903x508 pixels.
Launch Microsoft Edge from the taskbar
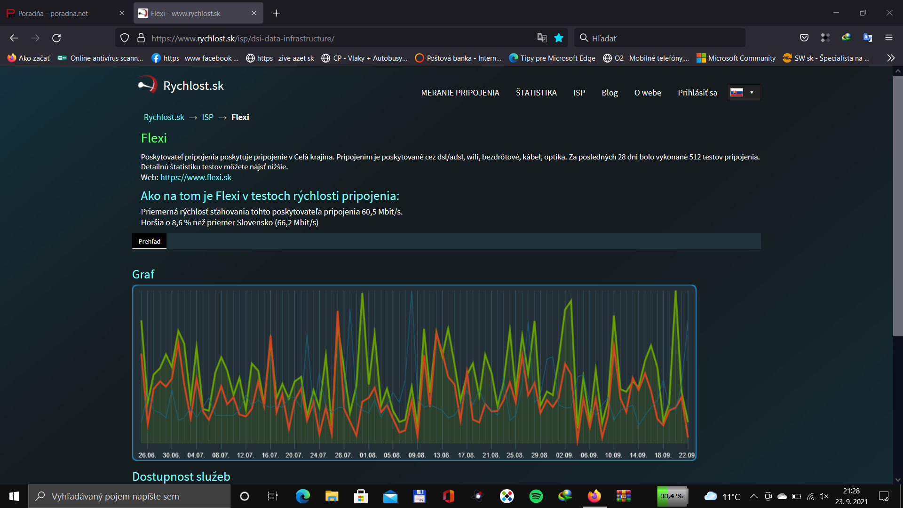pos(302,496)
